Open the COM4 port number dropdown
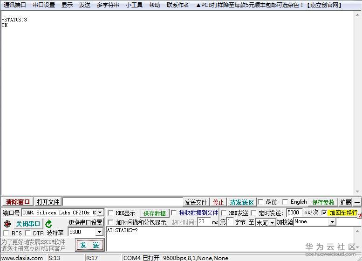362x261 pixels. coord(100,212)
